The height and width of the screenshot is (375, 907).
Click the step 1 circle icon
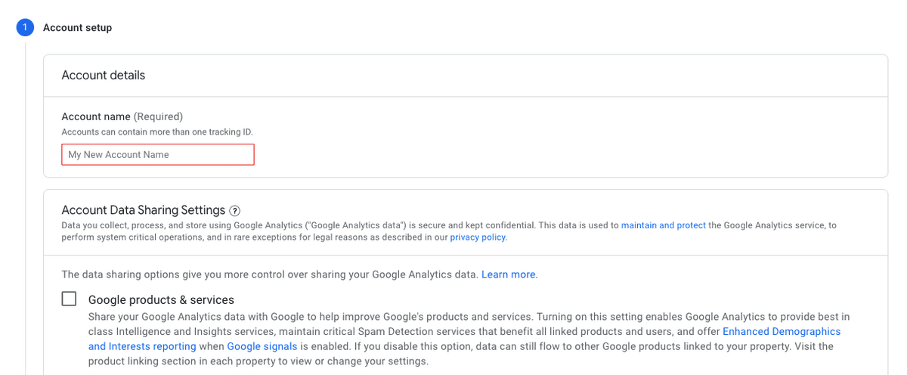click(25, 27)
